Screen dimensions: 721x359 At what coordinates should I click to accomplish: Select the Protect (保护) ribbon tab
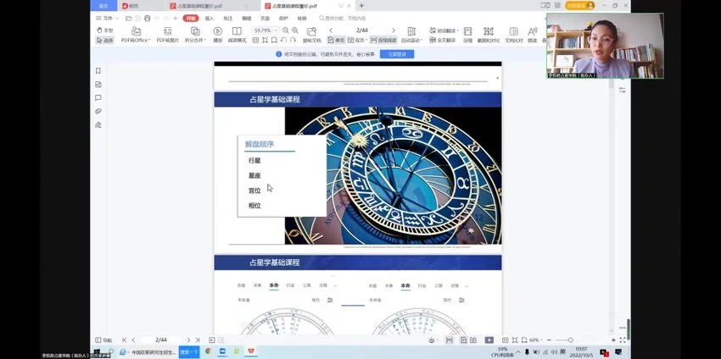pos(283,19)
